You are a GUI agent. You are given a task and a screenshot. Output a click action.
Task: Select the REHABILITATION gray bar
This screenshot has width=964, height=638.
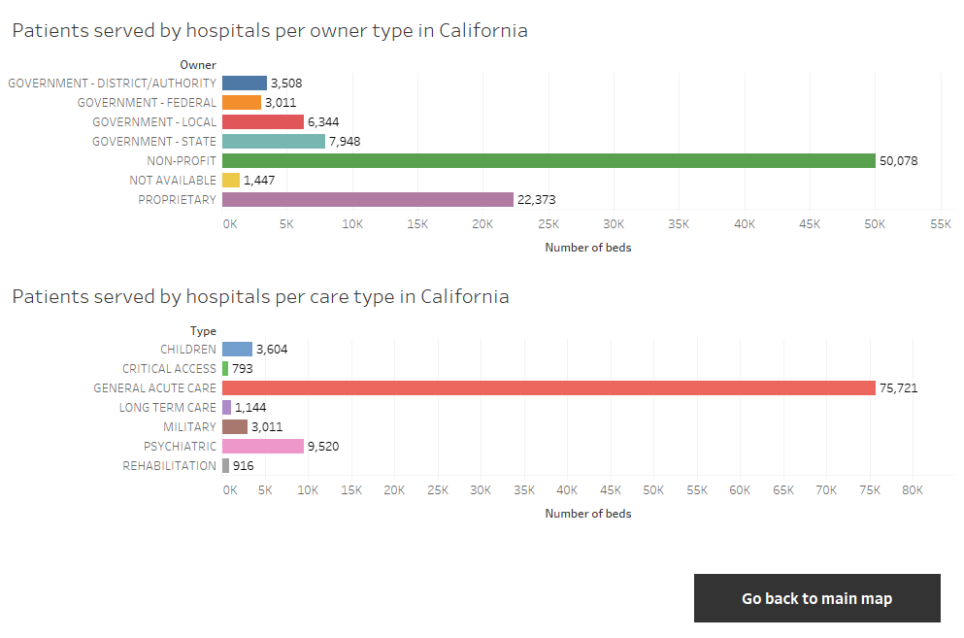(226, 465)
